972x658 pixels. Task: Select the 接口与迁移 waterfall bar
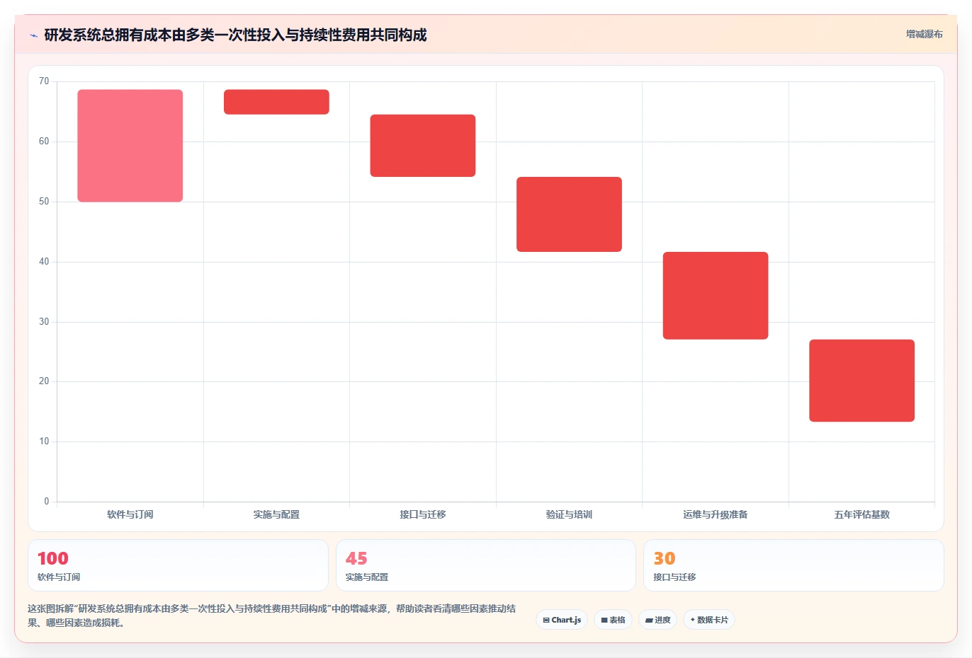[x=423, y=146]
